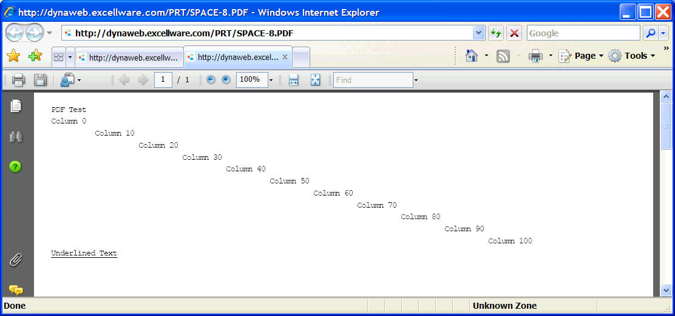
Task: Expand the address bar history dropdown
Action: [479, 33]
